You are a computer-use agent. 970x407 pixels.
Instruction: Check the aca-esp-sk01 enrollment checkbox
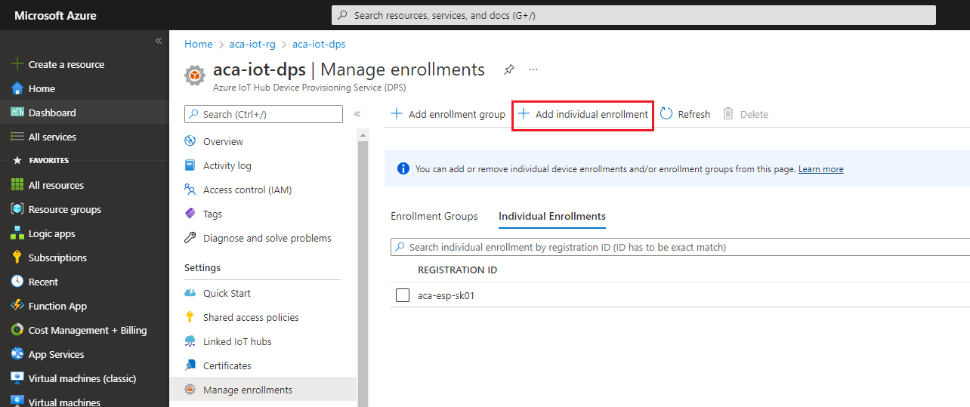click(403, 295)
